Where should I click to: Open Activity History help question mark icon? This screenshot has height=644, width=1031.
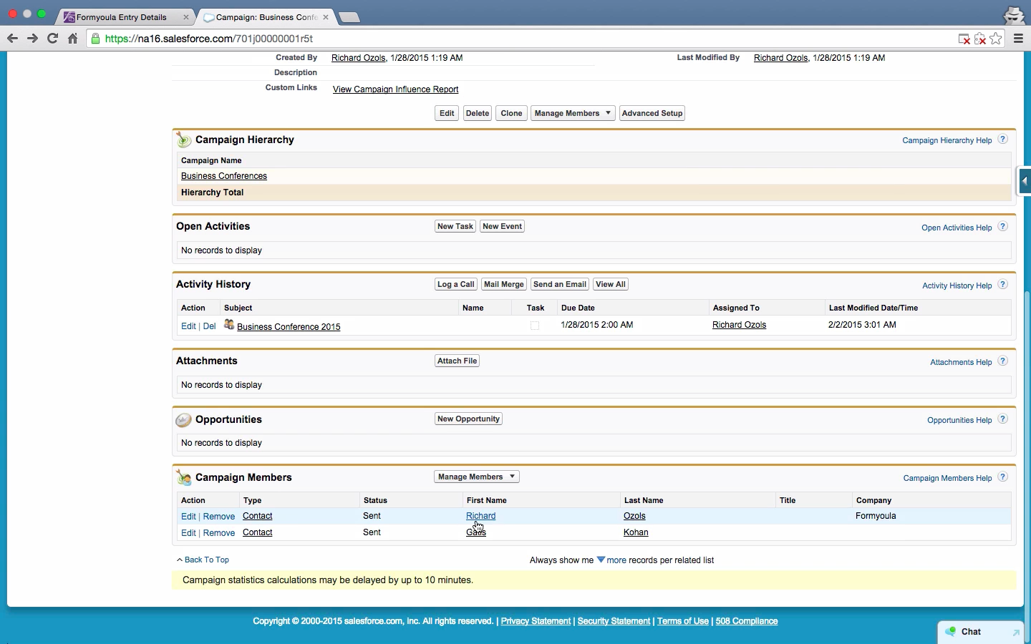1003,285
